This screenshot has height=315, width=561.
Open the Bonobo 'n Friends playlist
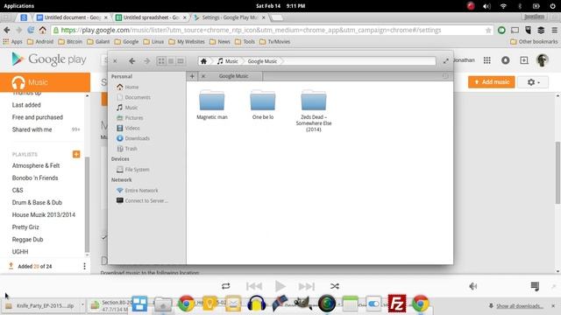tap(35, 178)
